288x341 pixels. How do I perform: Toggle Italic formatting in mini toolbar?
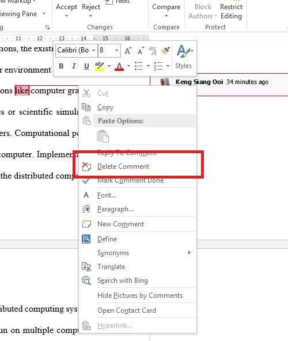(x=74, y=66)
